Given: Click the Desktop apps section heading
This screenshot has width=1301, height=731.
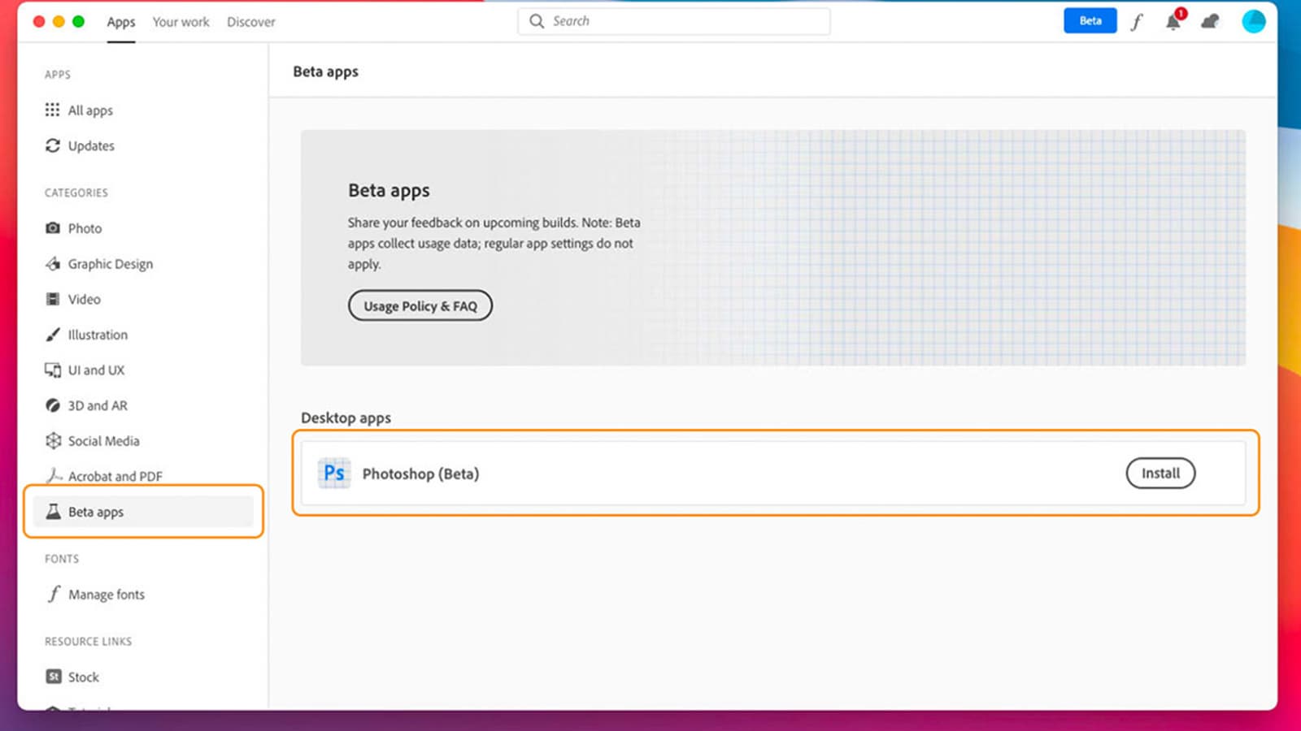Looking at the screenshot, I should pos(346,418).
